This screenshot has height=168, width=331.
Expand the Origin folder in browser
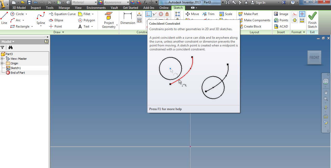(x=2, y=63)
